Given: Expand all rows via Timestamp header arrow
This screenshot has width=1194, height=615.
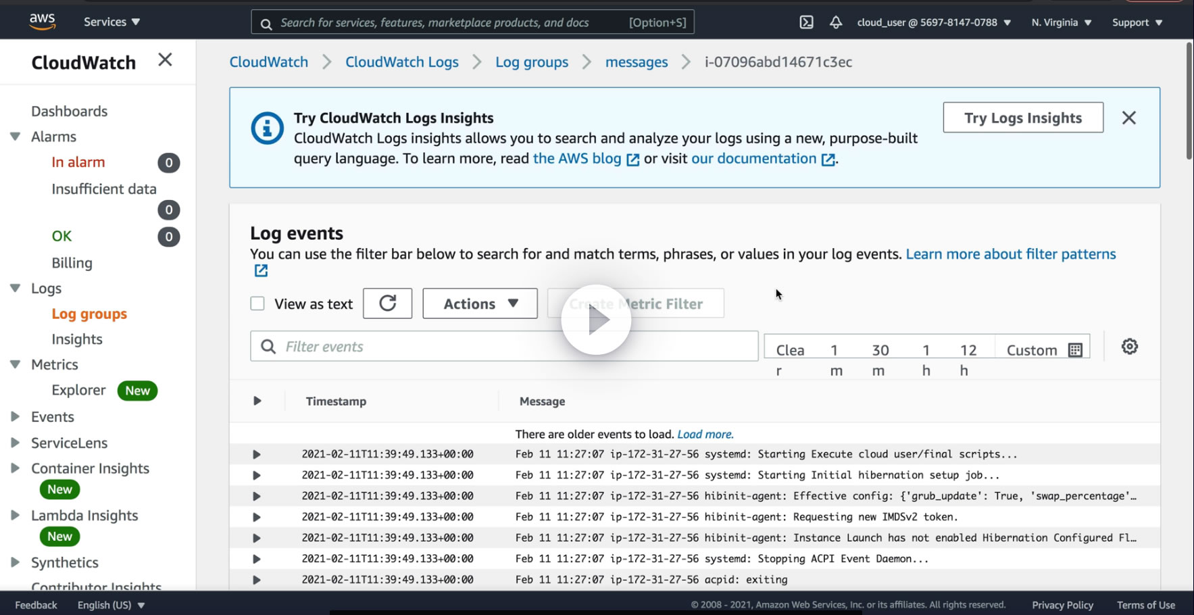Looking at the screenshot, I should pyautogui.click(x=257, y=401).
